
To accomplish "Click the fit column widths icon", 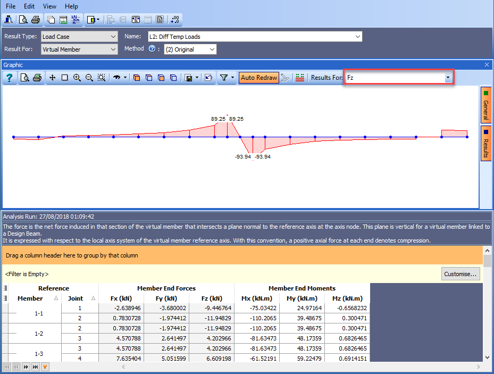I will click(136, 20).
